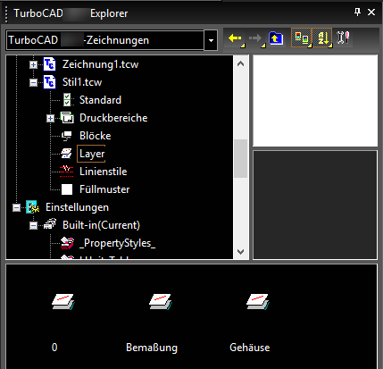Click the Bemaßung layer label
The width and height of the screenshot is (383, 369).
tap(152, 348)
